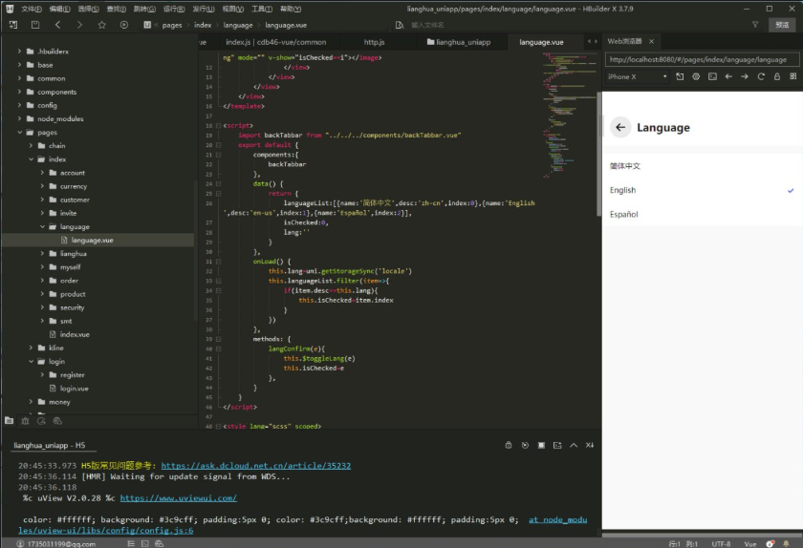Expand the account folder

click(x=42, y=173)
